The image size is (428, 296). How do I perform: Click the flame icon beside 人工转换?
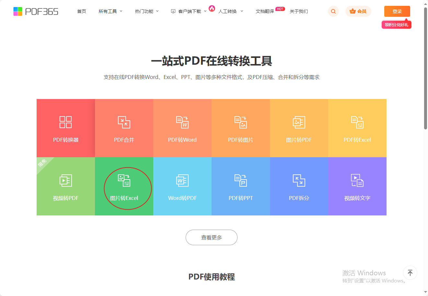[212, 8]
